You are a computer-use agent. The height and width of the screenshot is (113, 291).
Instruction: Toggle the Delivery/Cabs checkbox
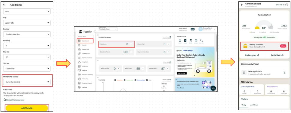click(x=136, y=80)
